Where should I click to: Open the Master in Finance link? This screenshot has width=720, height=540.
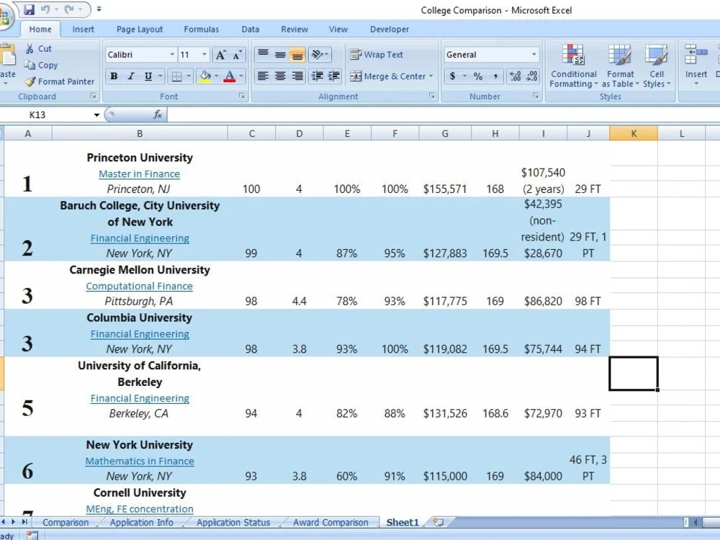coord(139,174)
